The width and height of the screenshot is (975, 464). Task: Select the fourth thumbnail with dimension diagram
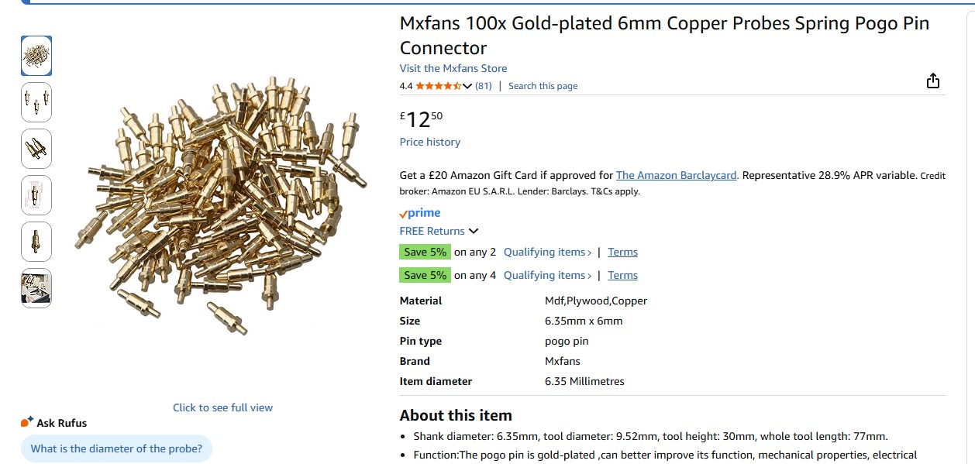(x=36, y=195)
